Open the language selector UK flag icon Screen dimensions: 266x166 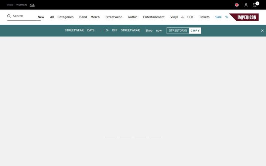237,5
